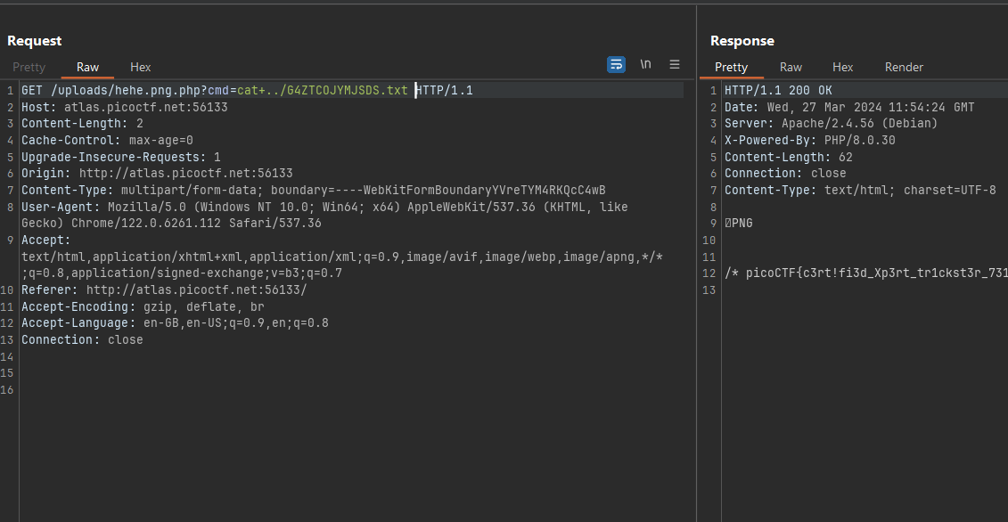Click the HTTP/1.1 200 OK status line

click(x=778, y=90)
